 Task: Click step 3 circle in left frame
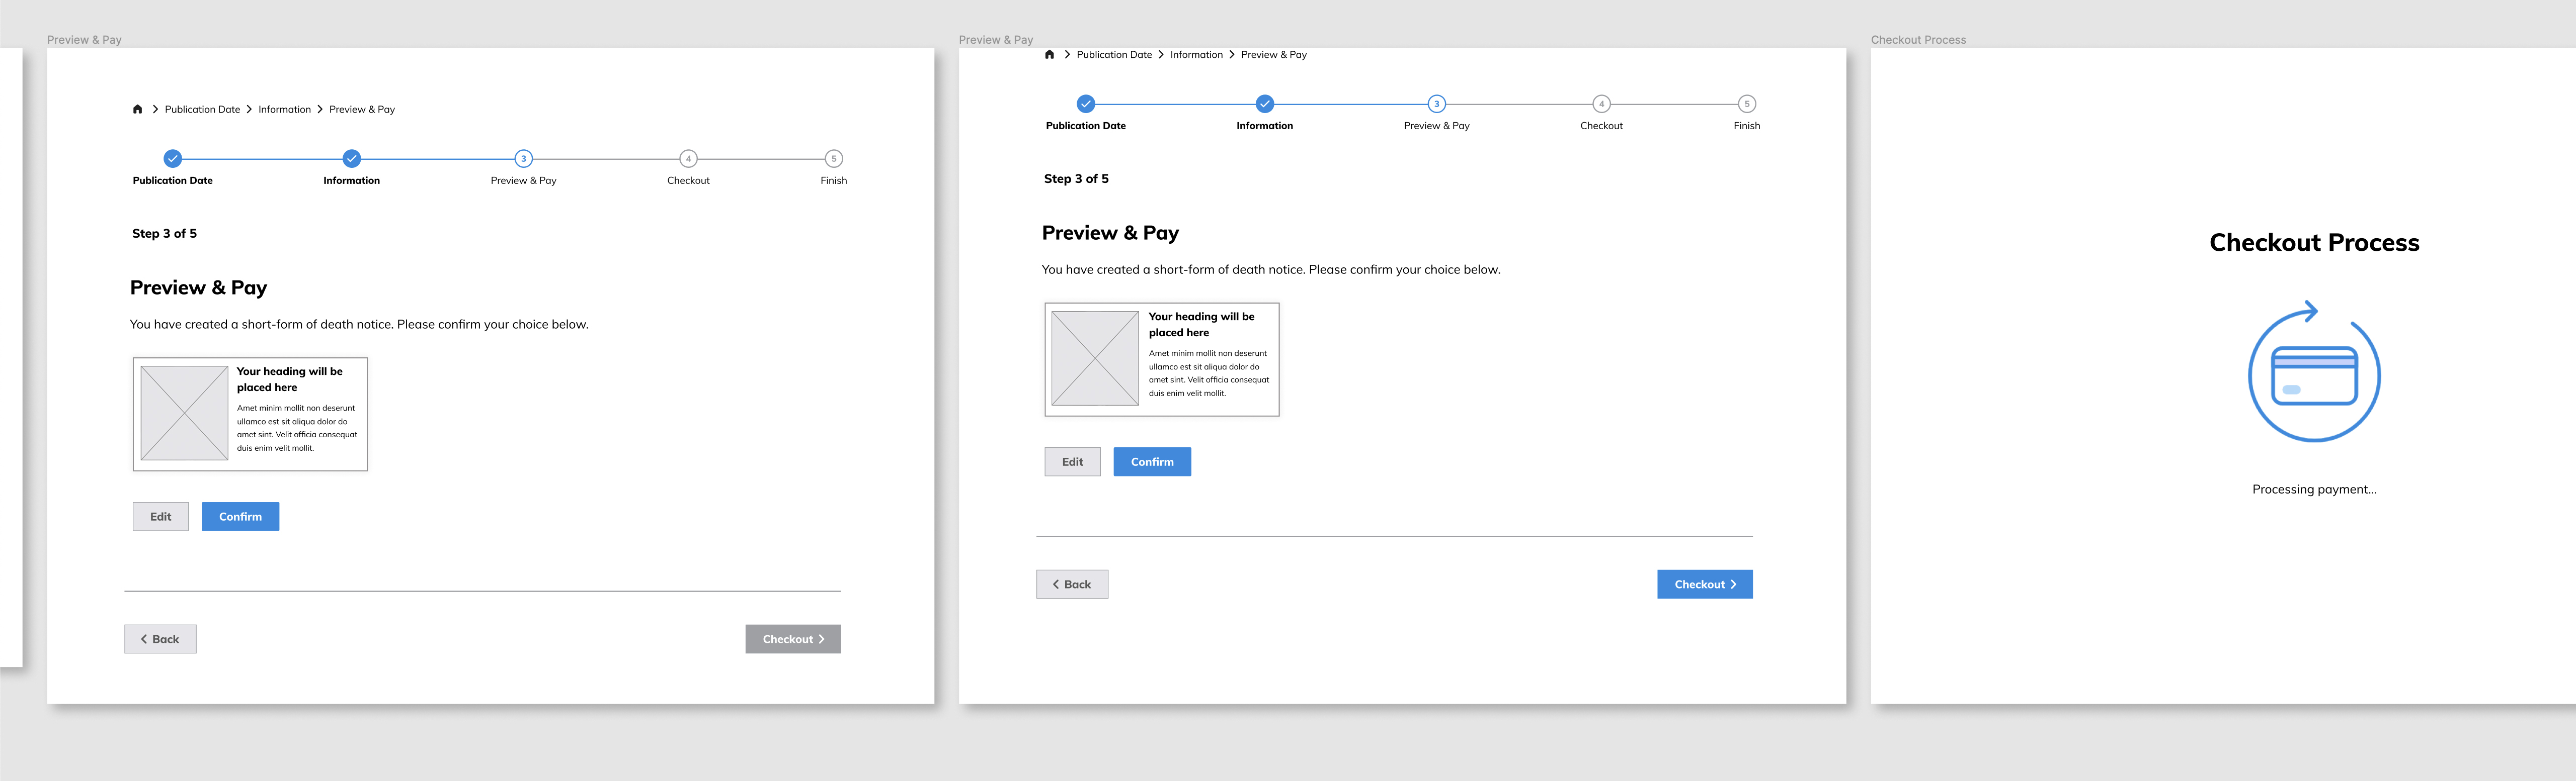pyautogui.click(x=523, y=159)
